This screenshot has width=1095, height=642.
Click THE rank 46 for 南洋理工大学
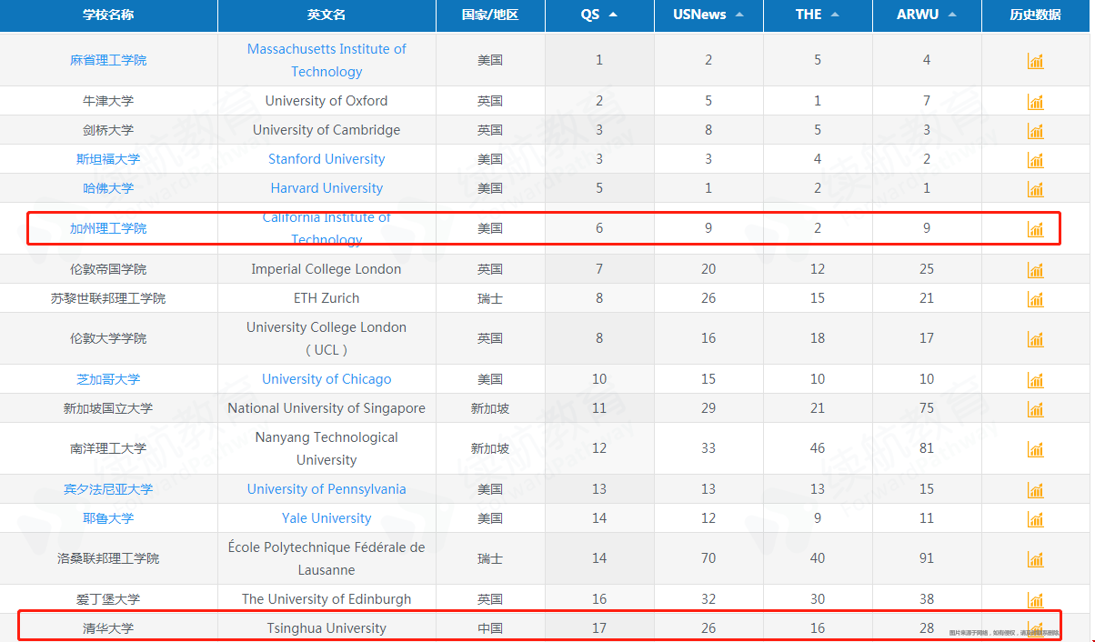[x=818, y=448]
